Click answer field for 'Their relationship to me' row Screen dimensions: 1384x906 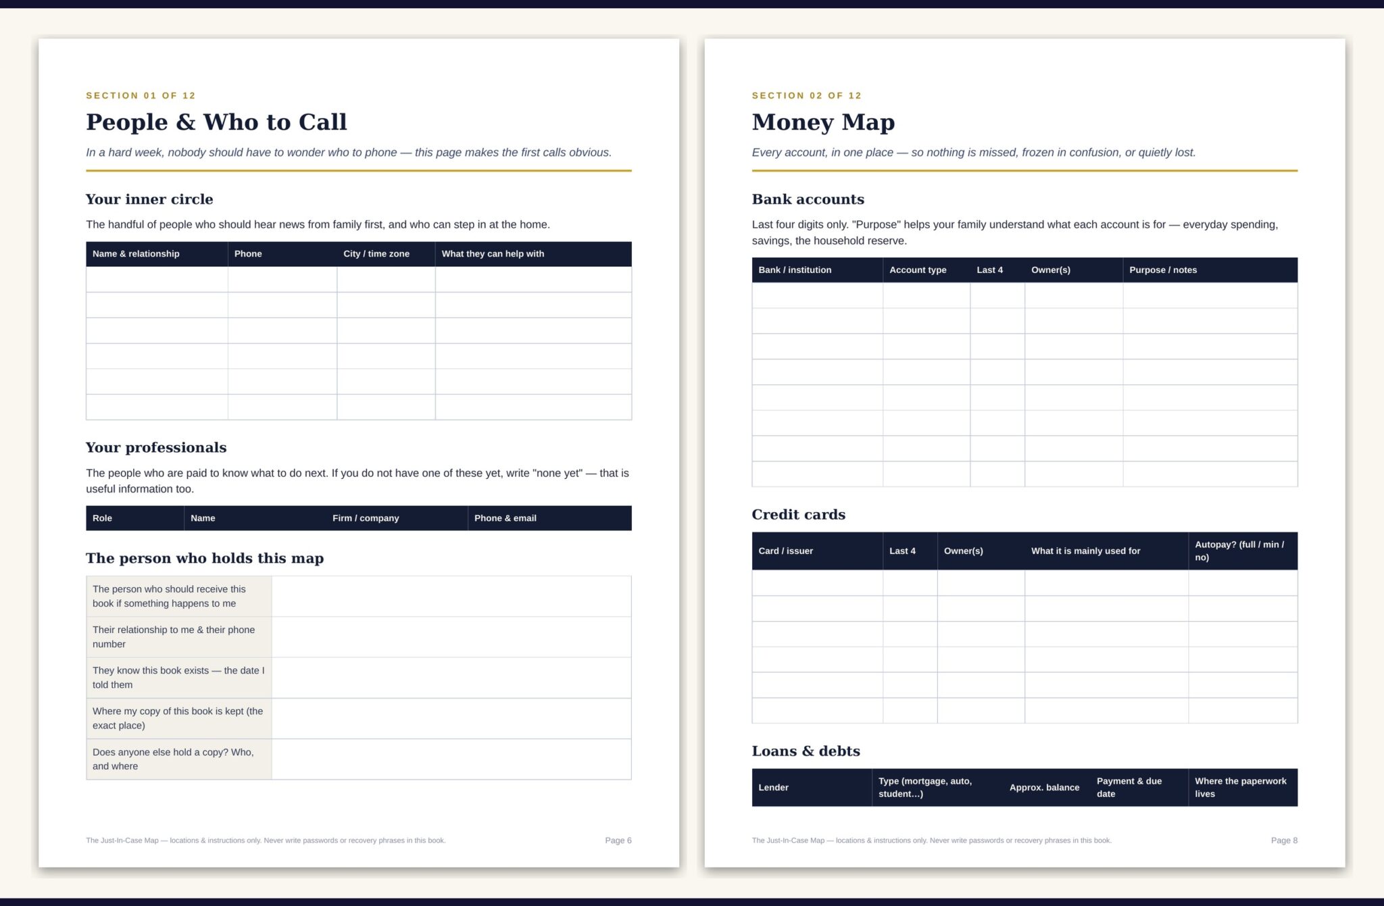click(451, 637)
